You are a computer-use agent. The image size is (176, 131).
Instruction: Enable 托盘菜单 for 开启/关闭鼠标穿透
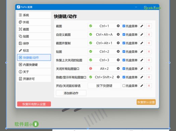[x=124, y=86]
